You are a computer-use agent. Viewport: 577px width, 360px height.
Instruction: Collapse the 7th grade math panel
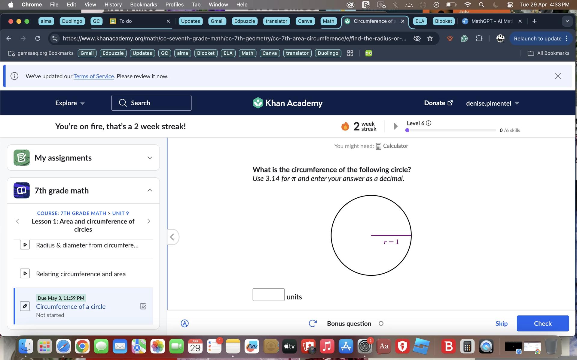150,190
